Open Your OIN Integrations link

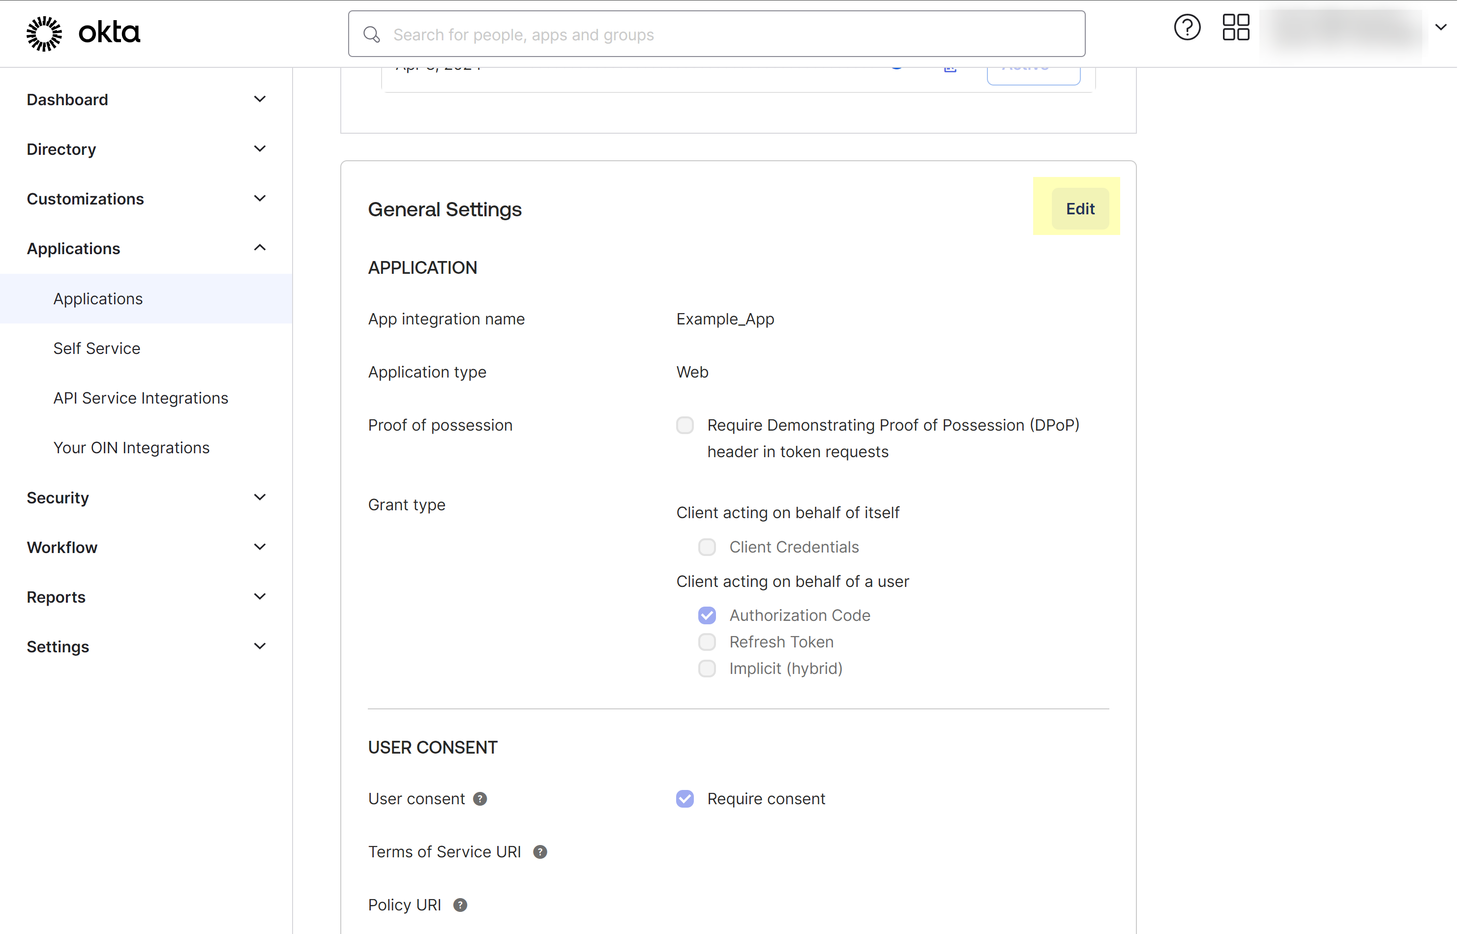tap(131, 448)
